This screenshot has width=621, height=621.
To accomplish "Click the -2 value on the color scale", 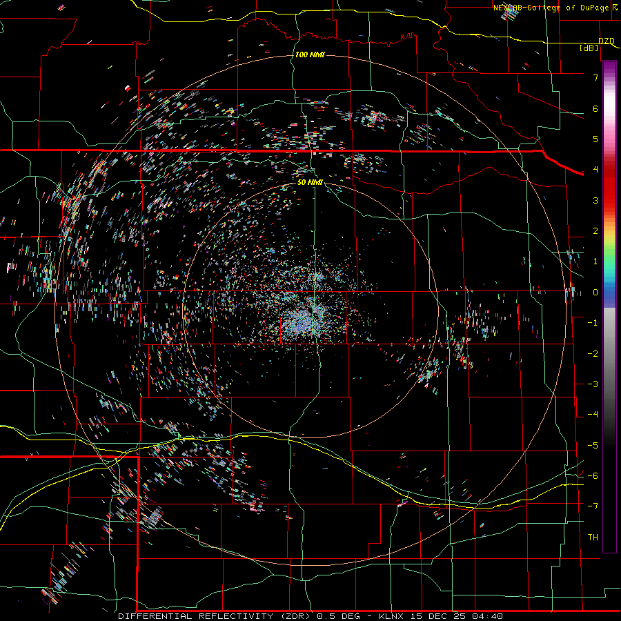I will point(593,354).
